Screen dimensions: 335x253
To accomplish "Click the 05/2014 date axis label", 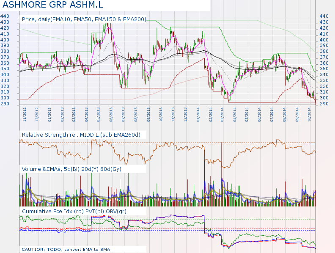I will [x=247, y=115].
